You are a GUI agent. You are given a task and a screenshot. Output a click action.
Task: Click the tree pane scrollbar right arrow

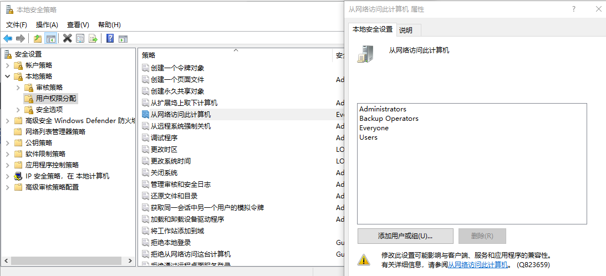tap(131, 261)
